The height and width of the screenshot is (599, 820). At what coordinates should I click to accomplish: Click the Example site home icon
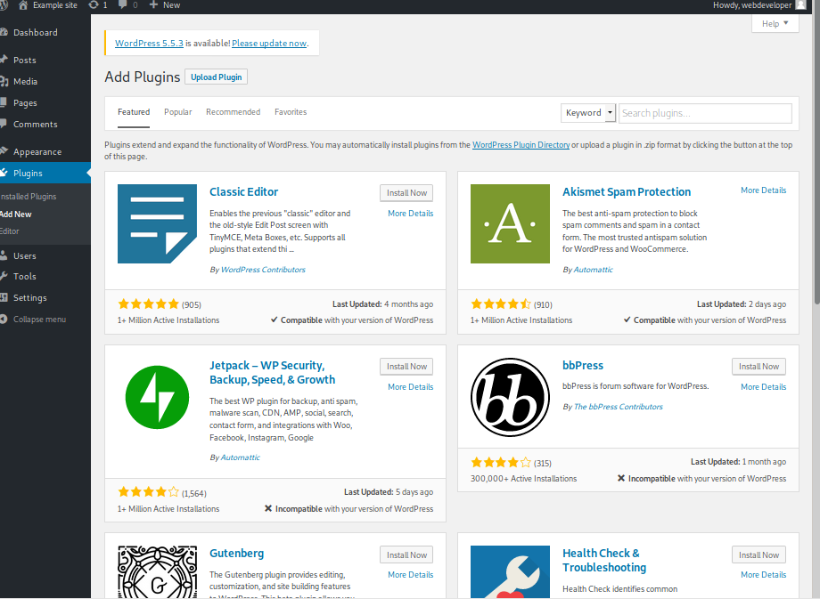(22, 5)
